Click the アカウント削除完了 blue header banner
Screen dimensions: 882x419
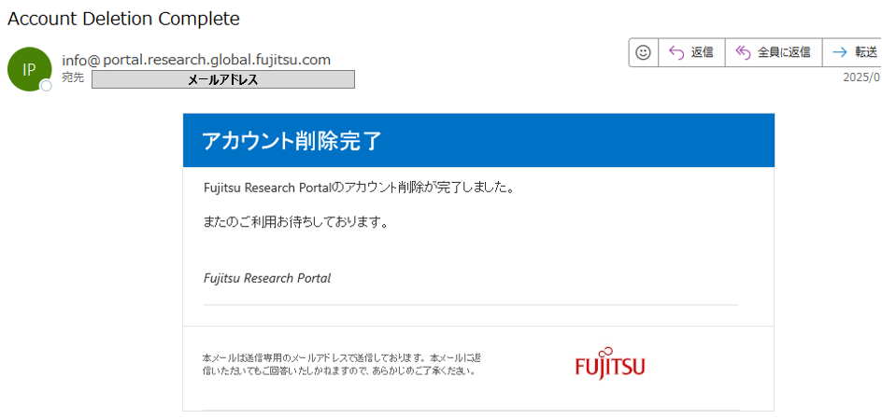[x=478, y=140]
